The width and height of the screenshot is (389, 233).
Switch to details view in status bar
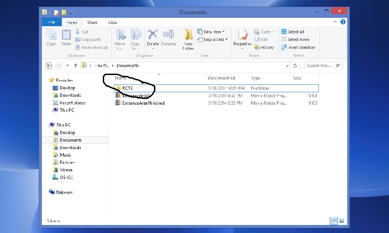(334, 221)
